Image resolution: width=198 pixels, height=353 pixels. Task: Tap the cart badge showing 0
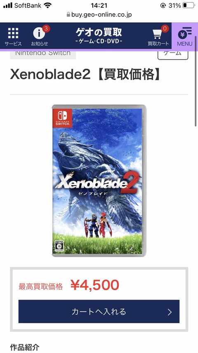(x=165, y=29)
